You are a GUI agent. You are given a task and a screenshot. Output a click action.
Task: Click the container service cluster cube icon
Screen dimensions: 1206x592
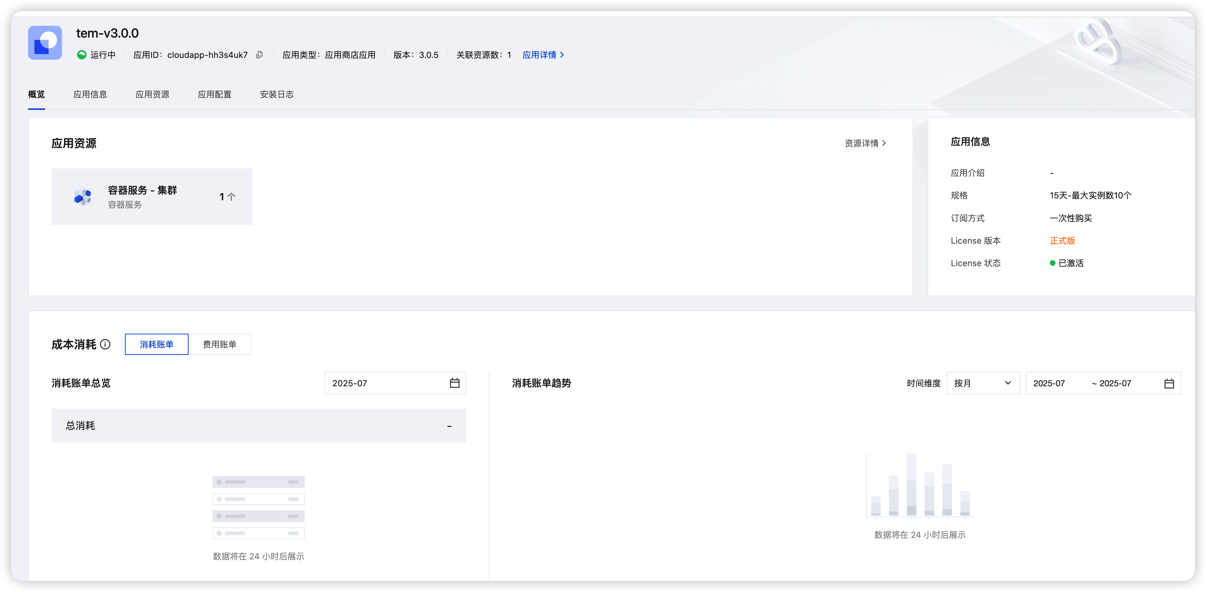click(83, 197)
